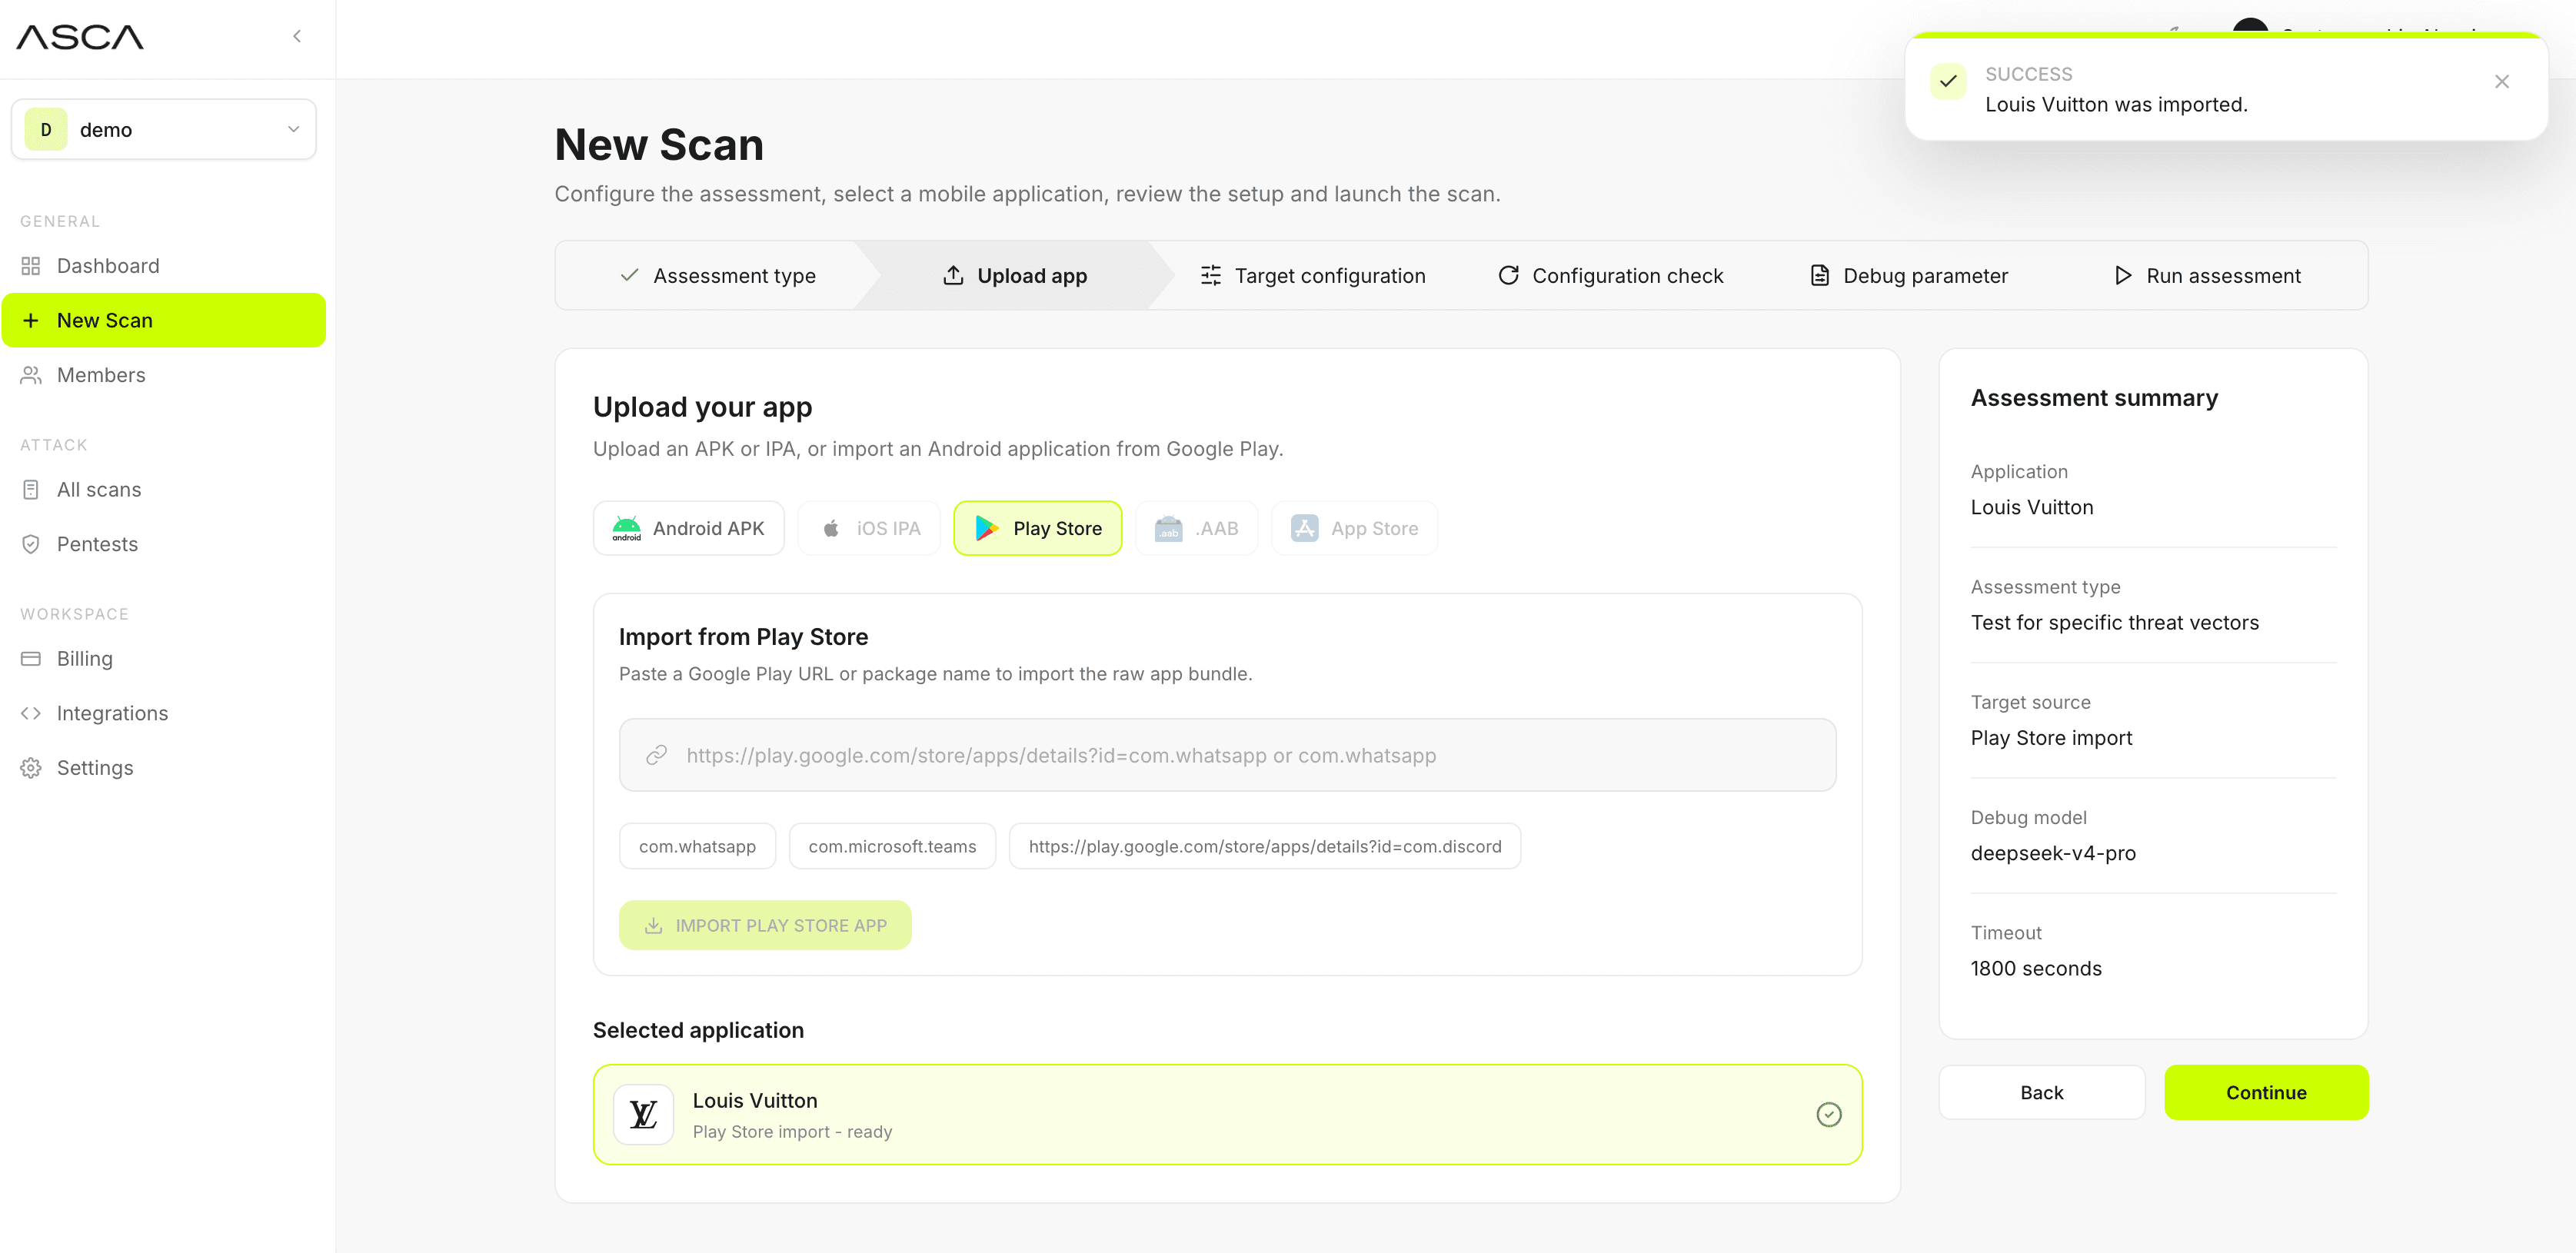Choose iOS IPA upload option
The width and height of the screenshot is (2576, 1253).
pyautogui.click(x=869, y=528)
